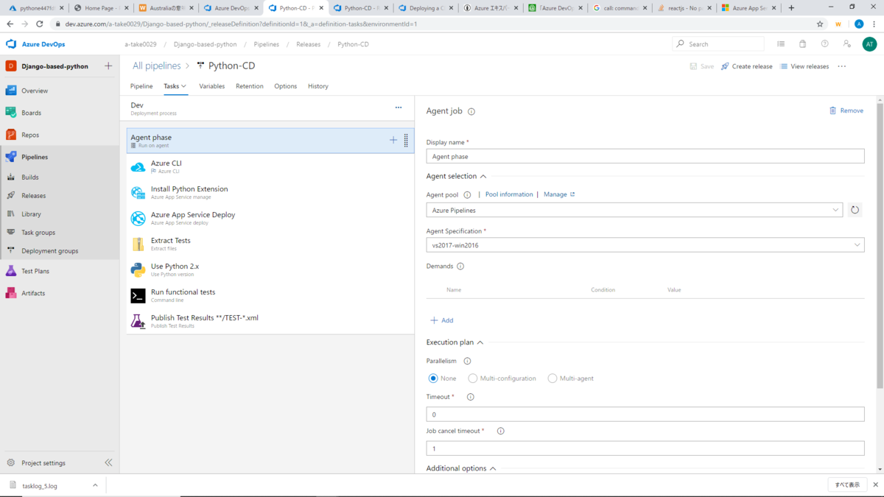Add a task to Agent phase
Image resolution: width=884 pixels, height=497 pixels.
coord(393,140)
